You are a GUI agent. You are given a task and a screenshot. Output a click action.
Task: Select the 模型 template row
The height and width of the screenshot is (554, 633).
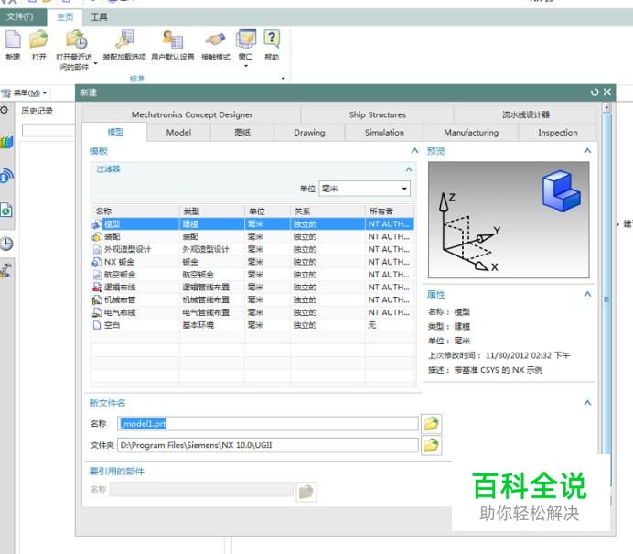coord(252,223)
